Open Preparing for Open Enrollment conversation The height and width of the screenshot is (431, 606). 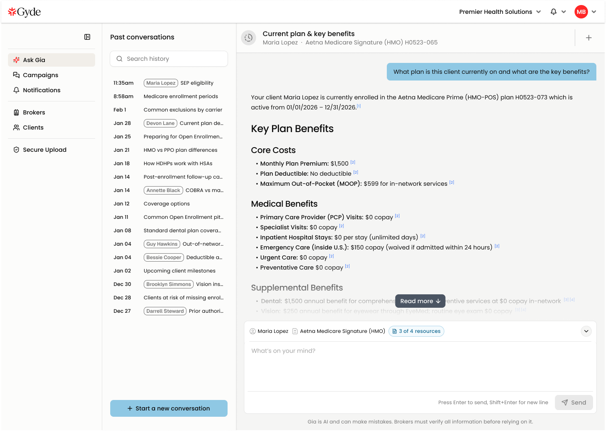point(169,137)
